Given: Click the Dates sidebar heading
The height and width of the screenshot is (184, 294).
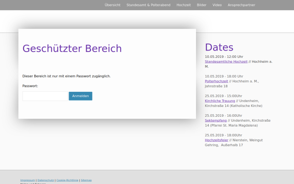Looking at the screenshot, I should (x=219, y=47).
